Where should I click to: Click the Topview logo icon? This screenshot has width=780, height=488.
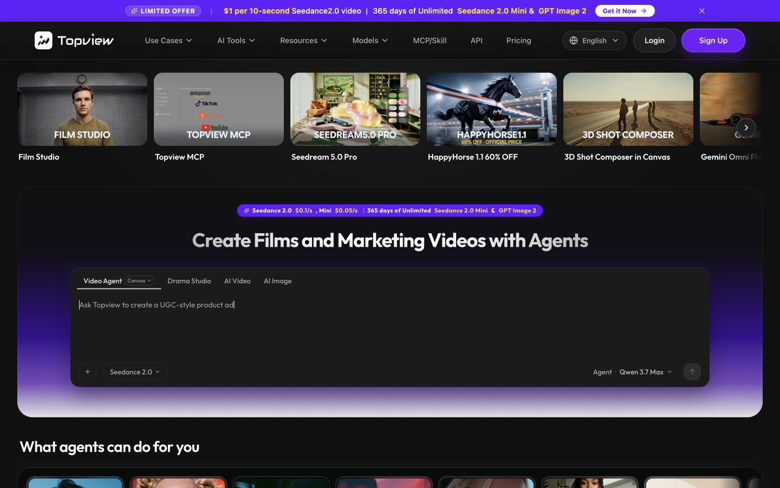pos(43,40)
